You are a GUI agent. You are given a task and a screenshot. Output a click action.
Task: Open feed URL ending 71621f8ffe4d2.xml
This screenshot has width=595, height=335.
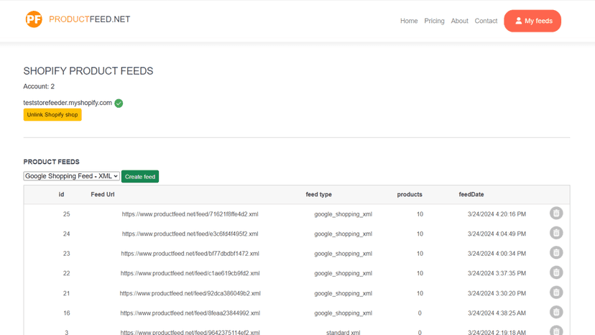click(190, 214)
